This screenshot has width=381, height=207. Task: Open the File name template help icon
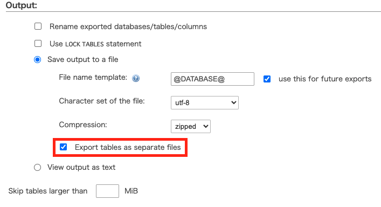(136, 78)
